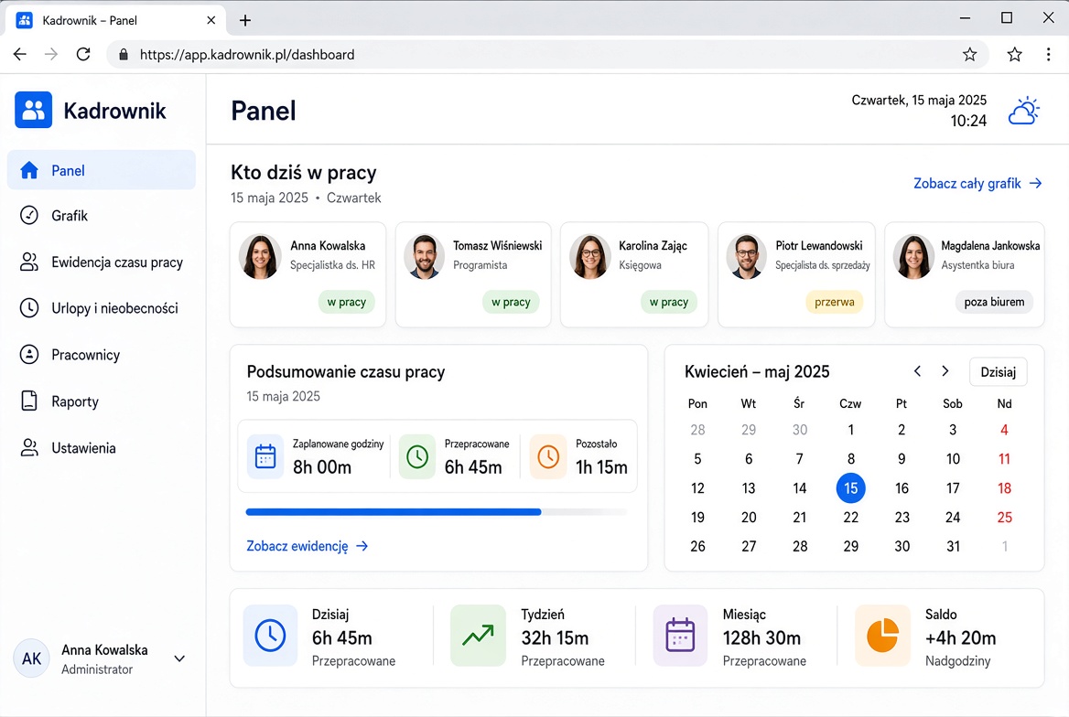Viewport: 1069px width, 717px height.
Task: Expand the Anna Kowalska account dropdown chevron
Action: pos(179,658)
